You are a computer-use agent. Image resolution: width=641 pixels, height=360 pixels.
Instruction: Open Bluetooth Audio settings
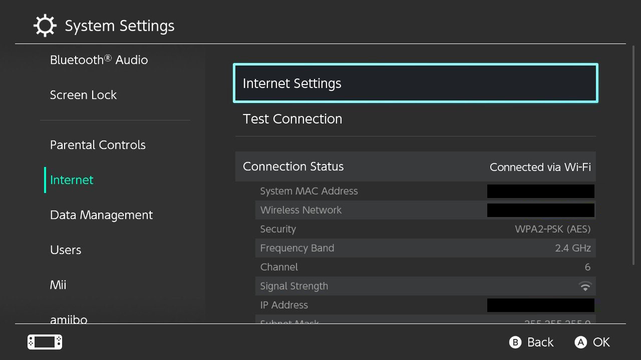point(99,60)
